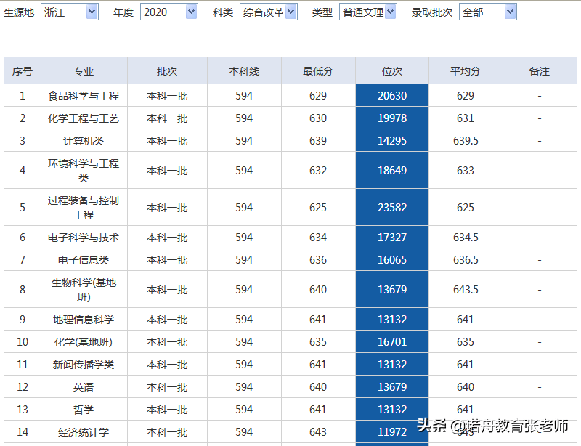Click average score 639.5
Viewport: 581px width, 446px height.
pos(466,141)
